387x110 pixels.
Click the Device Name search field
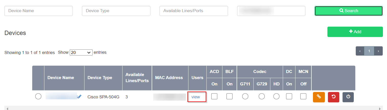pyautogui.click(x=39, y=11)
